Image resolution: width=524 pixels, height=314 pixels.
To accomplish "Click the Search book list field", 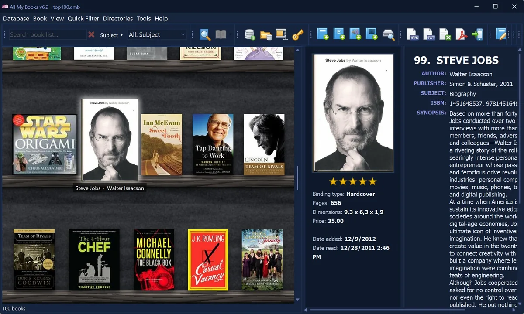I will pyautogui.click(x=48, y=34).
